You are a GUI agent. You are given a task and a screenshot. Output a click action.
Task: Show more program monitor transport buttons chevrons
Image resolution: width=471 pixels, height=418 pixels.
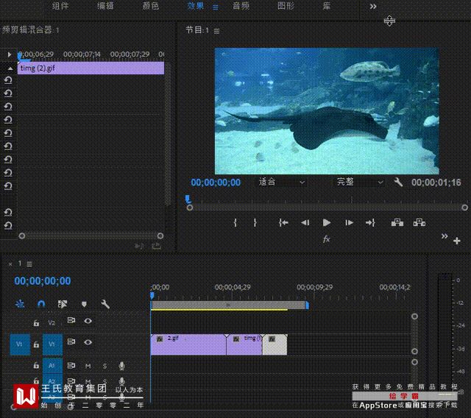tap(445, 236)
